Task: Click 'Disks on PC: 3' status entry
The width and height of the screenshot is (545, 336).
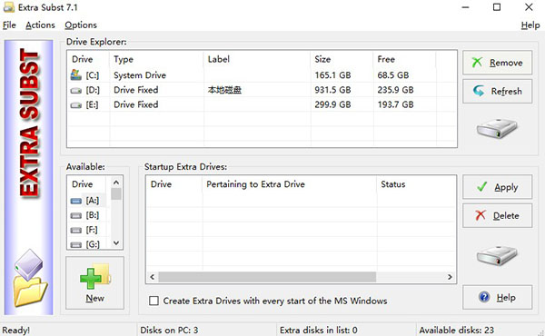Action: (169, 330)
